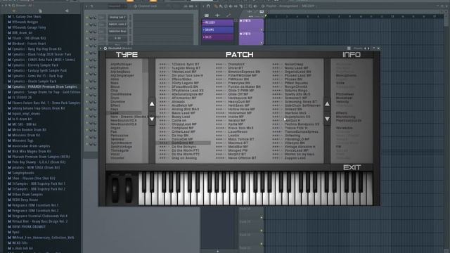Show automation clips filter icon in picker

pyautogui.click(x=228, y=15)
